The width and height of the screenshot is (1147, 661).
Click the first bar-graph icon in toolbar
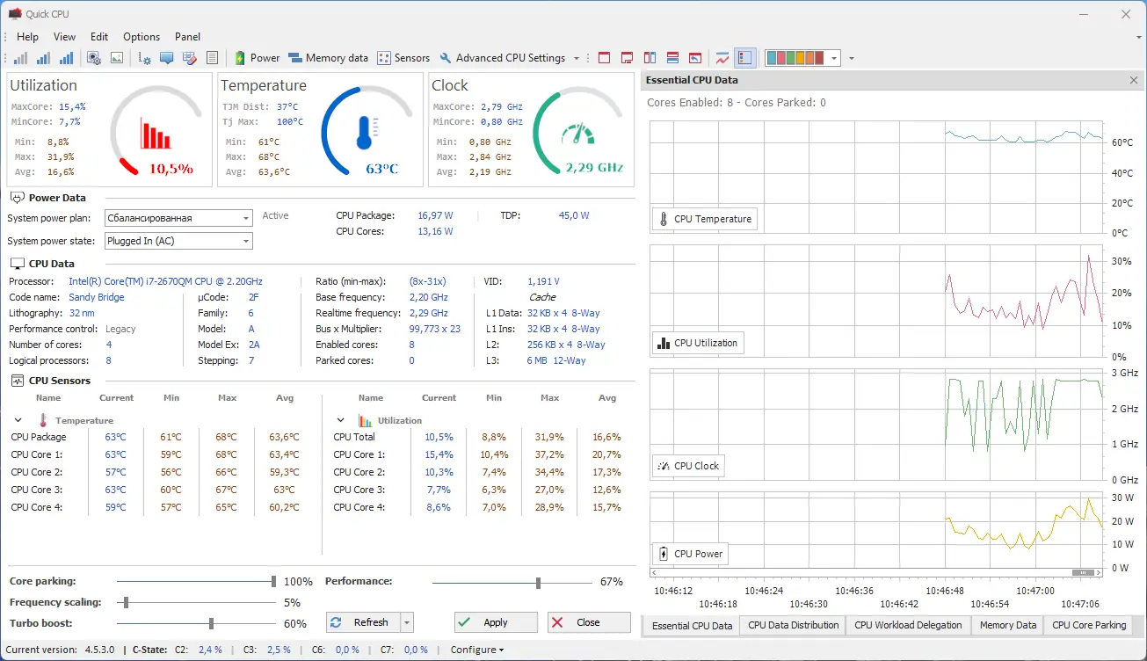point(20,58)
